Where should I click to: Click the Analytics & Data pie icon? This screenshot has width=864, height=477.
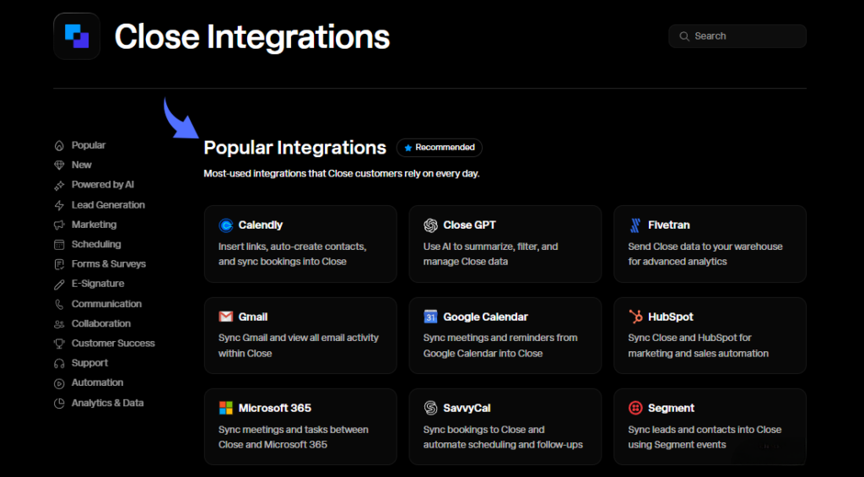[x=59, y=403]
